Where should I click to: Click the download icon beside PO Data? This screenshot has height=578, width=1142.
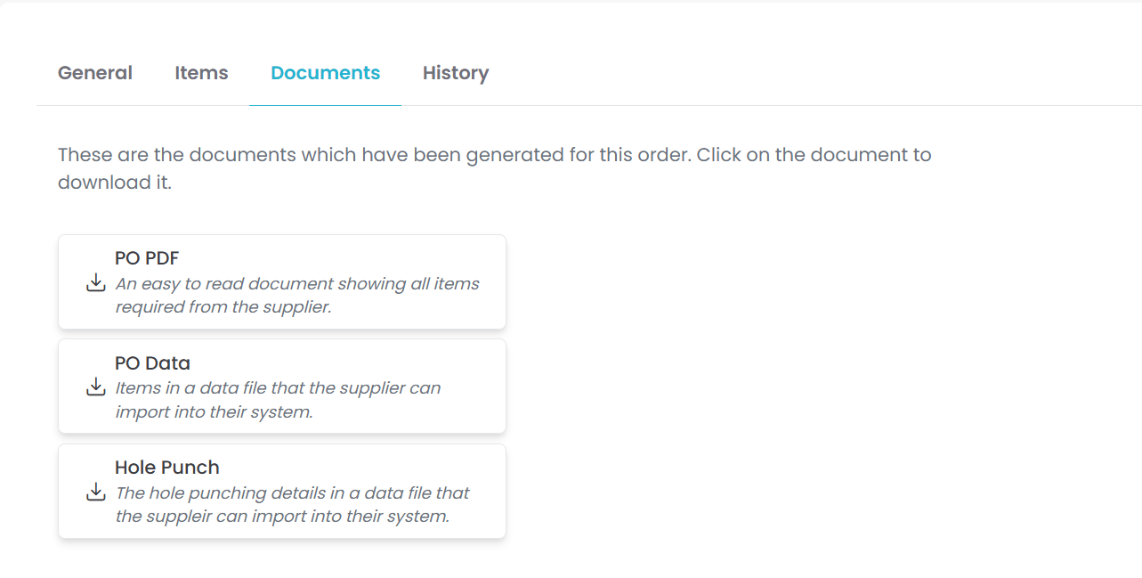[96, 387]
